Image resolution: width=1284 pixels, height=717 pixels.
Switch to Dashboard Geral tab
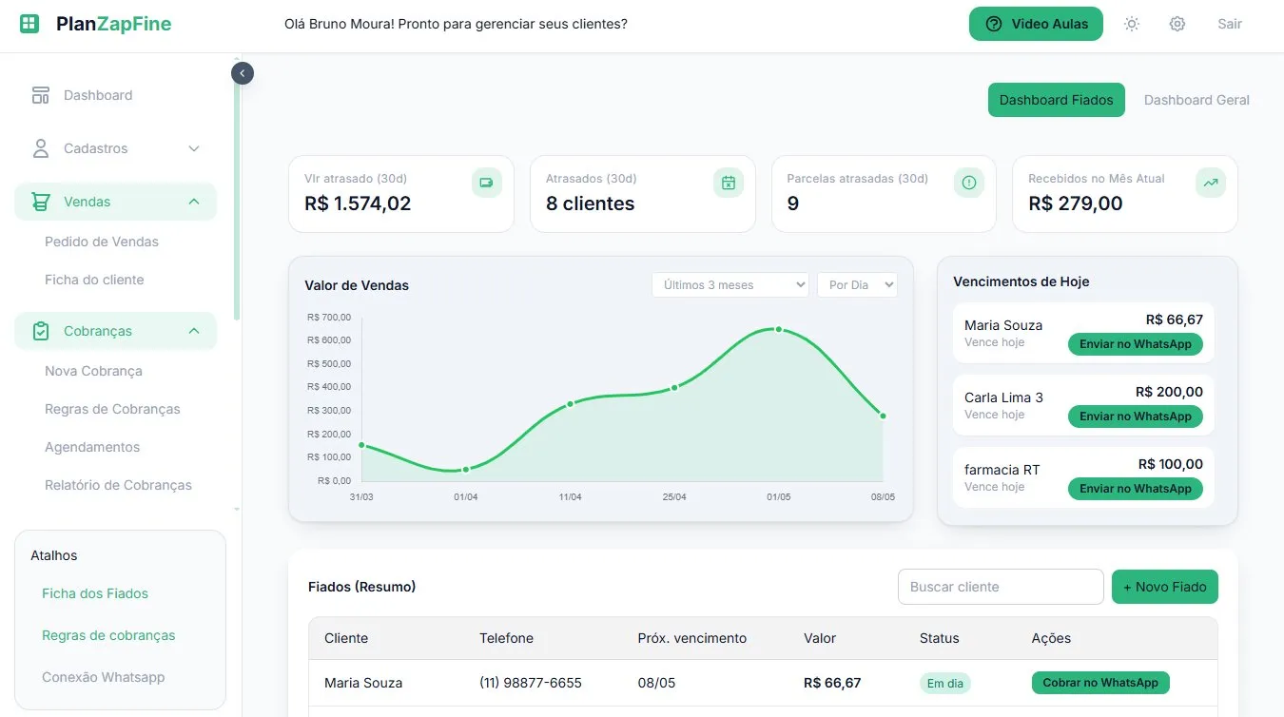pos(1196,100)
